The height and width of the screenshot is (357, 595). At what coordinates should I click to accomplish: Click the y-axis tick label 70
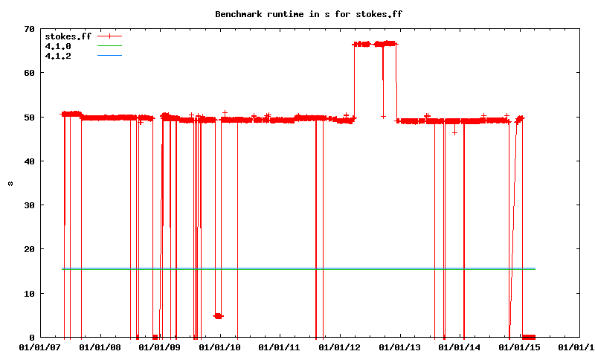pyautogui.click(x=29, y=29)
